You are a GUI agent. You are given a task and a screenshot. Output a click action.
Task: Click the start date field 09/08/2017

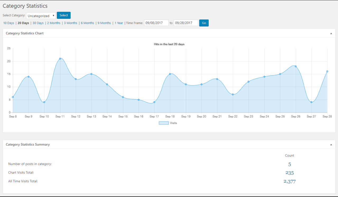coord(156,23)
